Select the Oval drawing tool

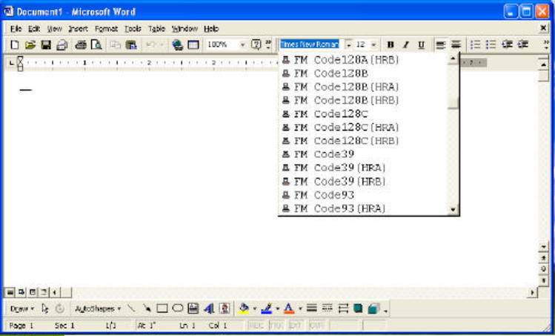click(178, 309)
